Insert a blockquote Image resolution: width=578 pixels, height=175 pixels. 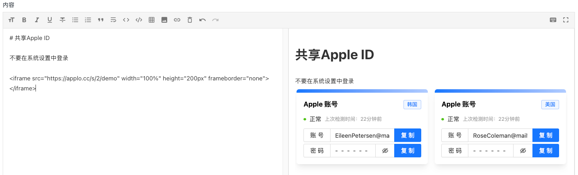(x=101, y=20)
